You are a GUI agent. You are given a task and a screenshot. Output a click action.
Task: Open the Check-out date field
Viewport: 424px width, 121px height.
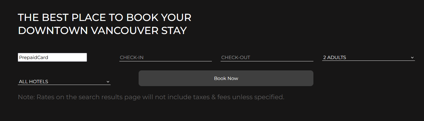tap(267, 57)
